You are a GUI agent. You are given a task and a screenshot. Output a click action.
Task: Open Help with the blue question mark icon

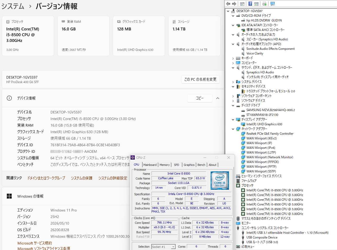pyautogui.click(x=250, y=4)
